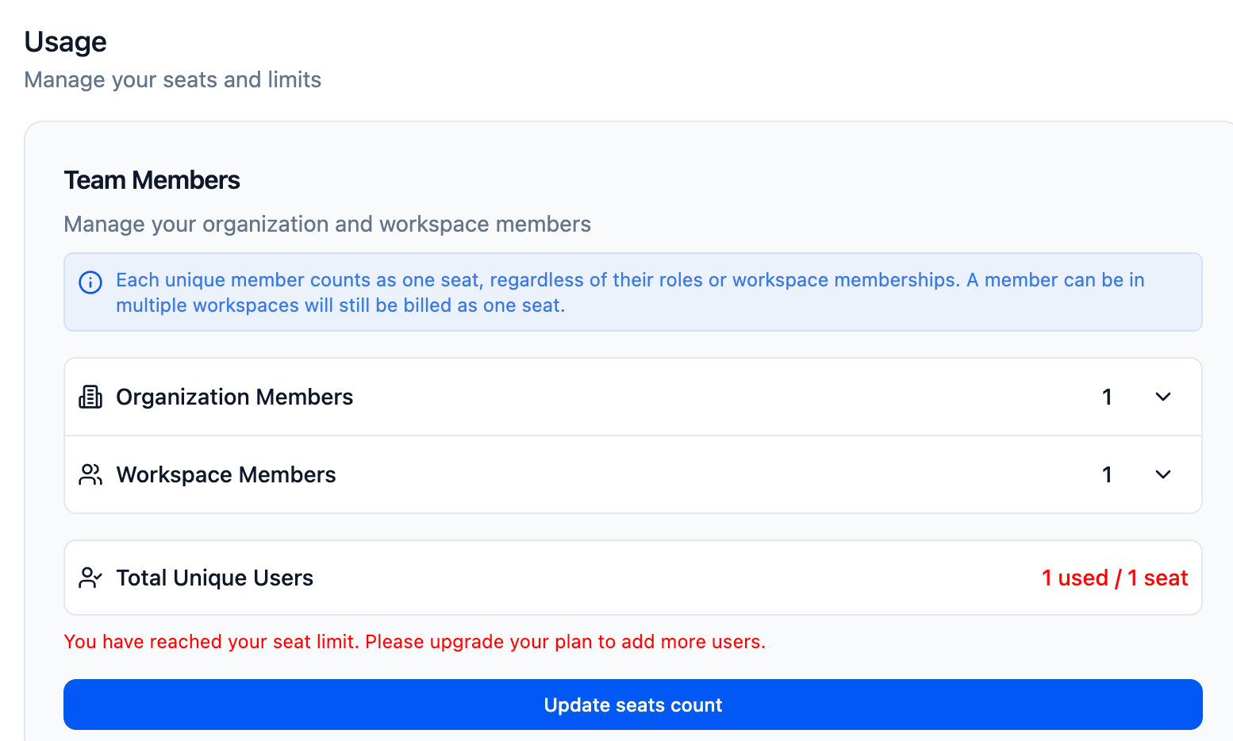This screenshot has height=741, width=1233.
Task: Click the Workspace Members count 1
Action: 1107,474
